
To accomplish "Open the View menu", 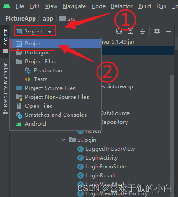I will click(51, 6).
